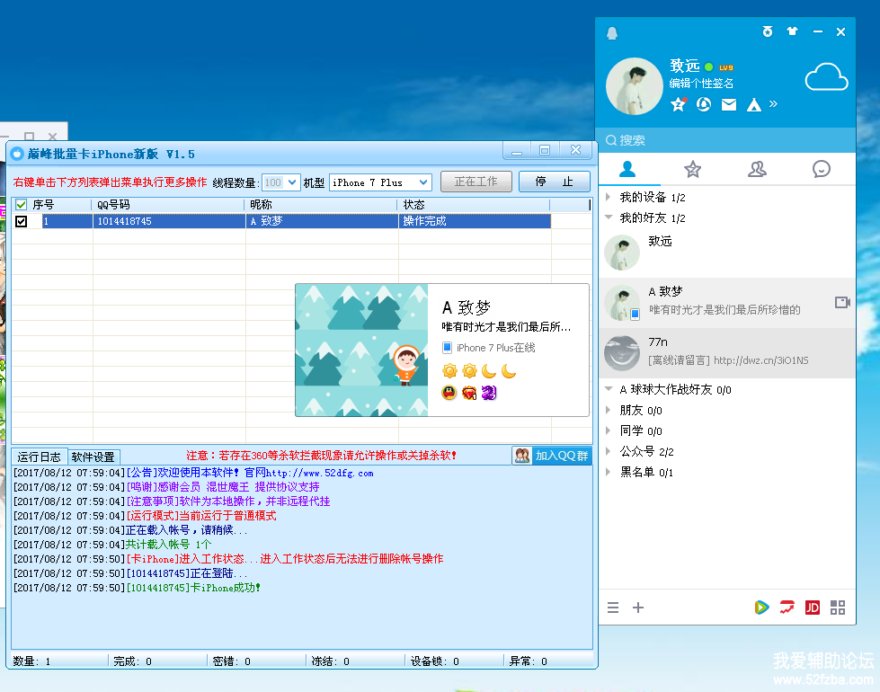Screen dimensions: 880x692
Task: Open the medal icon in QQ title bar
Action: point(768,31)
